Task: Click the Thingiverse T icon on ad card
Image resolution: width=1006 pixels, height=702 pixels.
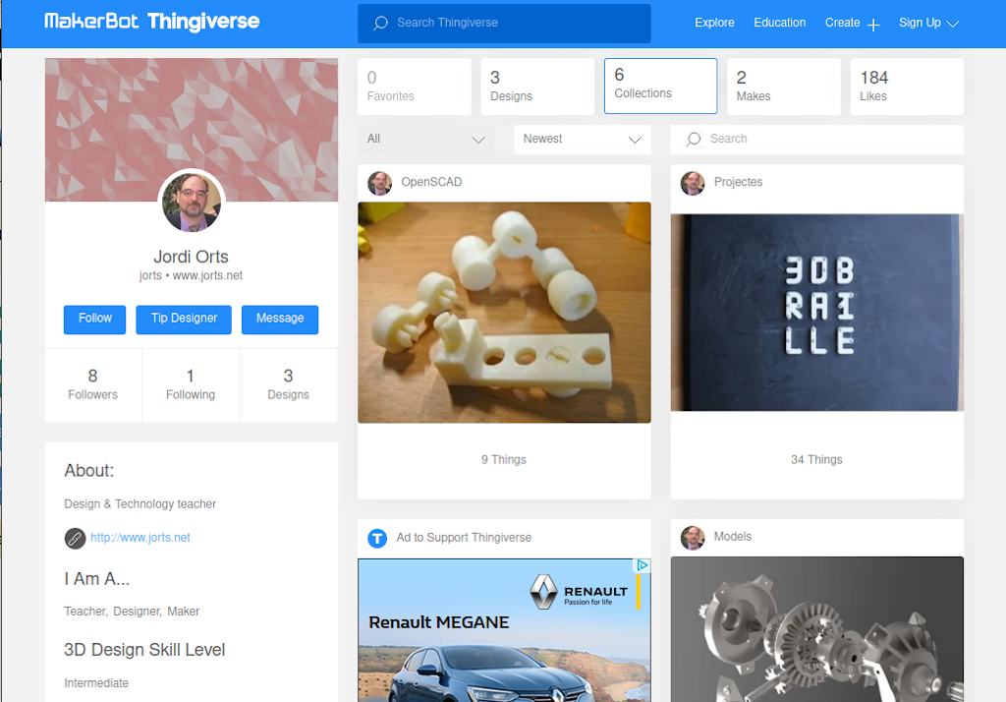Action: [377, 538]
